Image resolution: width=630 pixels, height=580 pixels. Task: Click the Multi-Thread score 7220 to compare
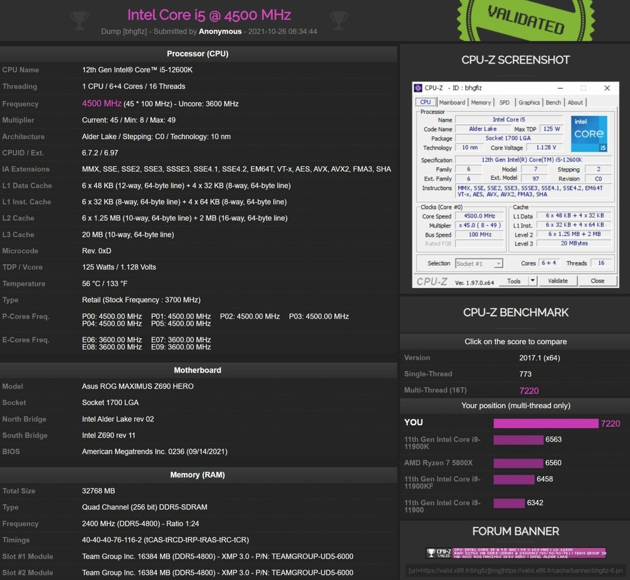(x=529, y=390)
